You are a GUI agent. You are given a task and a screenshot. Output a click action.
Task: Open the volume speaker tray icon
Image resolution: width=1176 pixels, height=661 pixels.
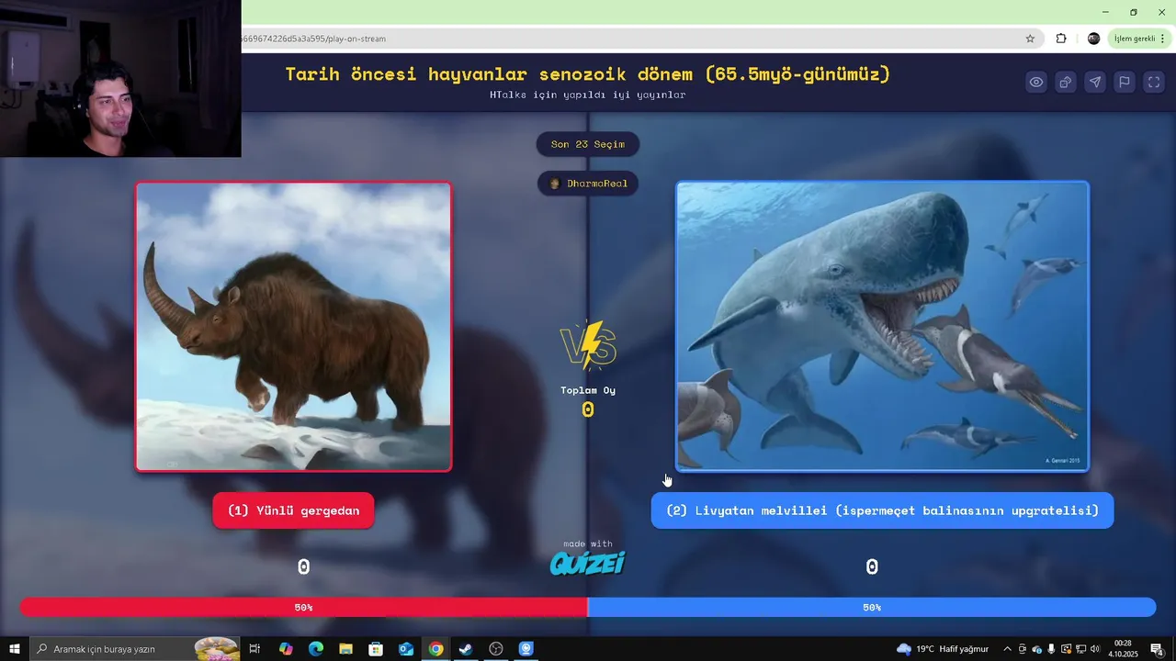point(1094,649)
